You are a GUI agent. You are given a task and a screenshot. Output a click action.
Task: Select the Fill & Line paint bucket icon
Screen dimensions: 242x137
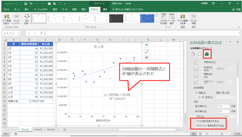click(x=192, y=54)
